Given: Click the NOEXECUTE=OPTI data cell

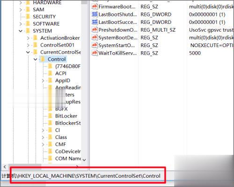Looking at the screenshot, I should [x=212, y=45].
